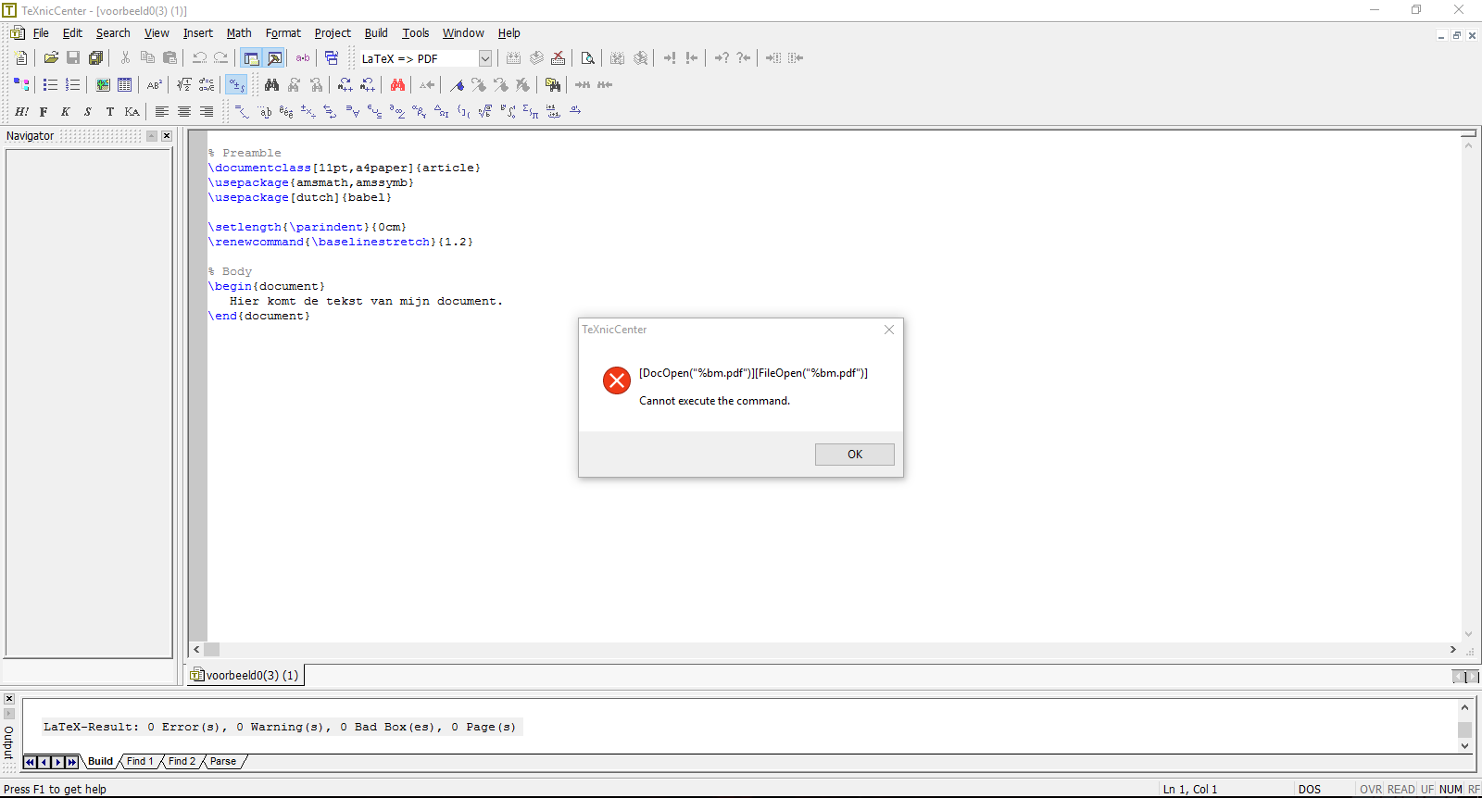Click the Open file folder icon
Image resolution: width=1482 pixels, height=798 pixels.
51,57
